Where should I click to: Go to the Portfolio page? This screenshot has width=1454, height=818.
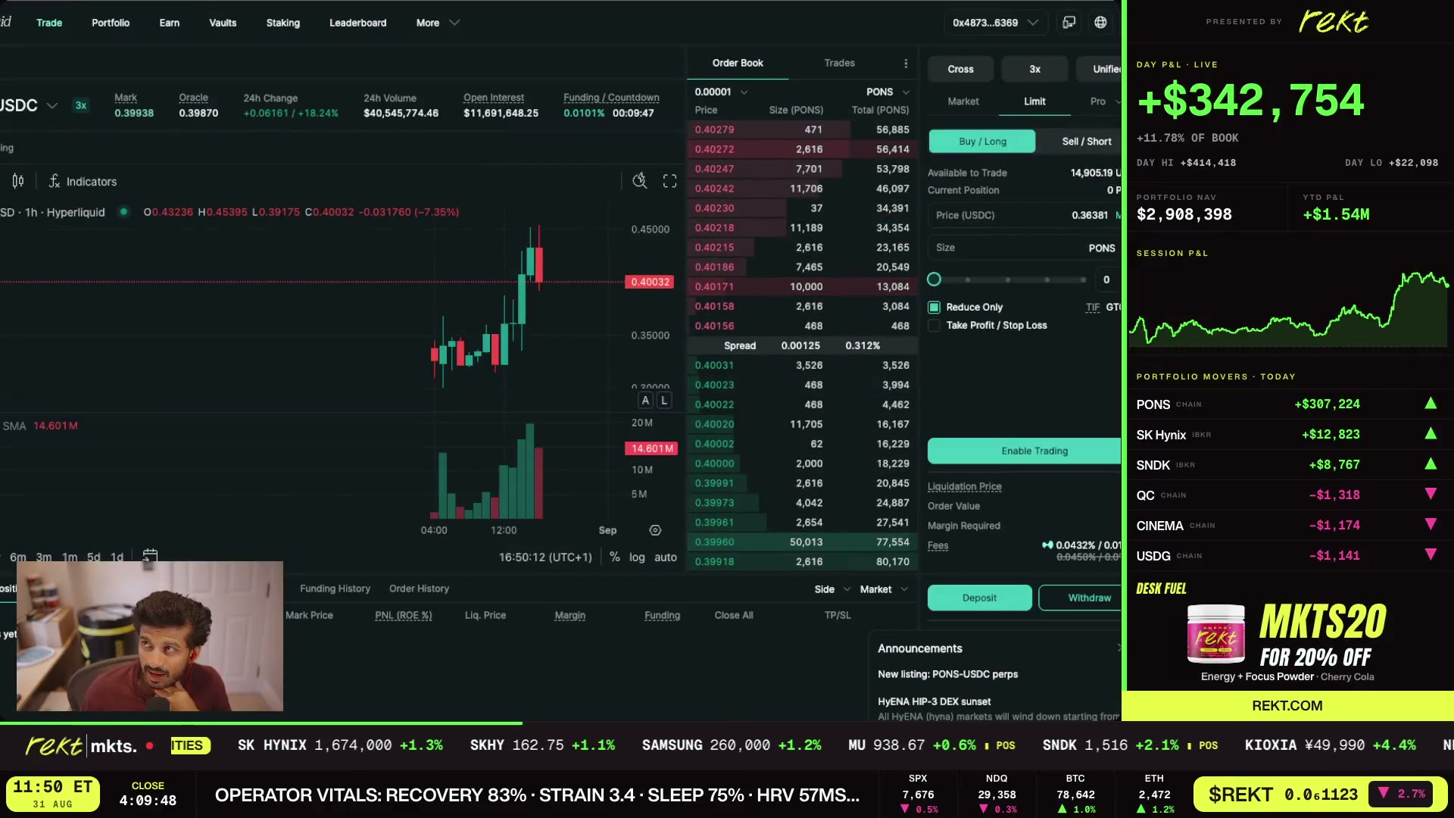[x=111, y=23]
